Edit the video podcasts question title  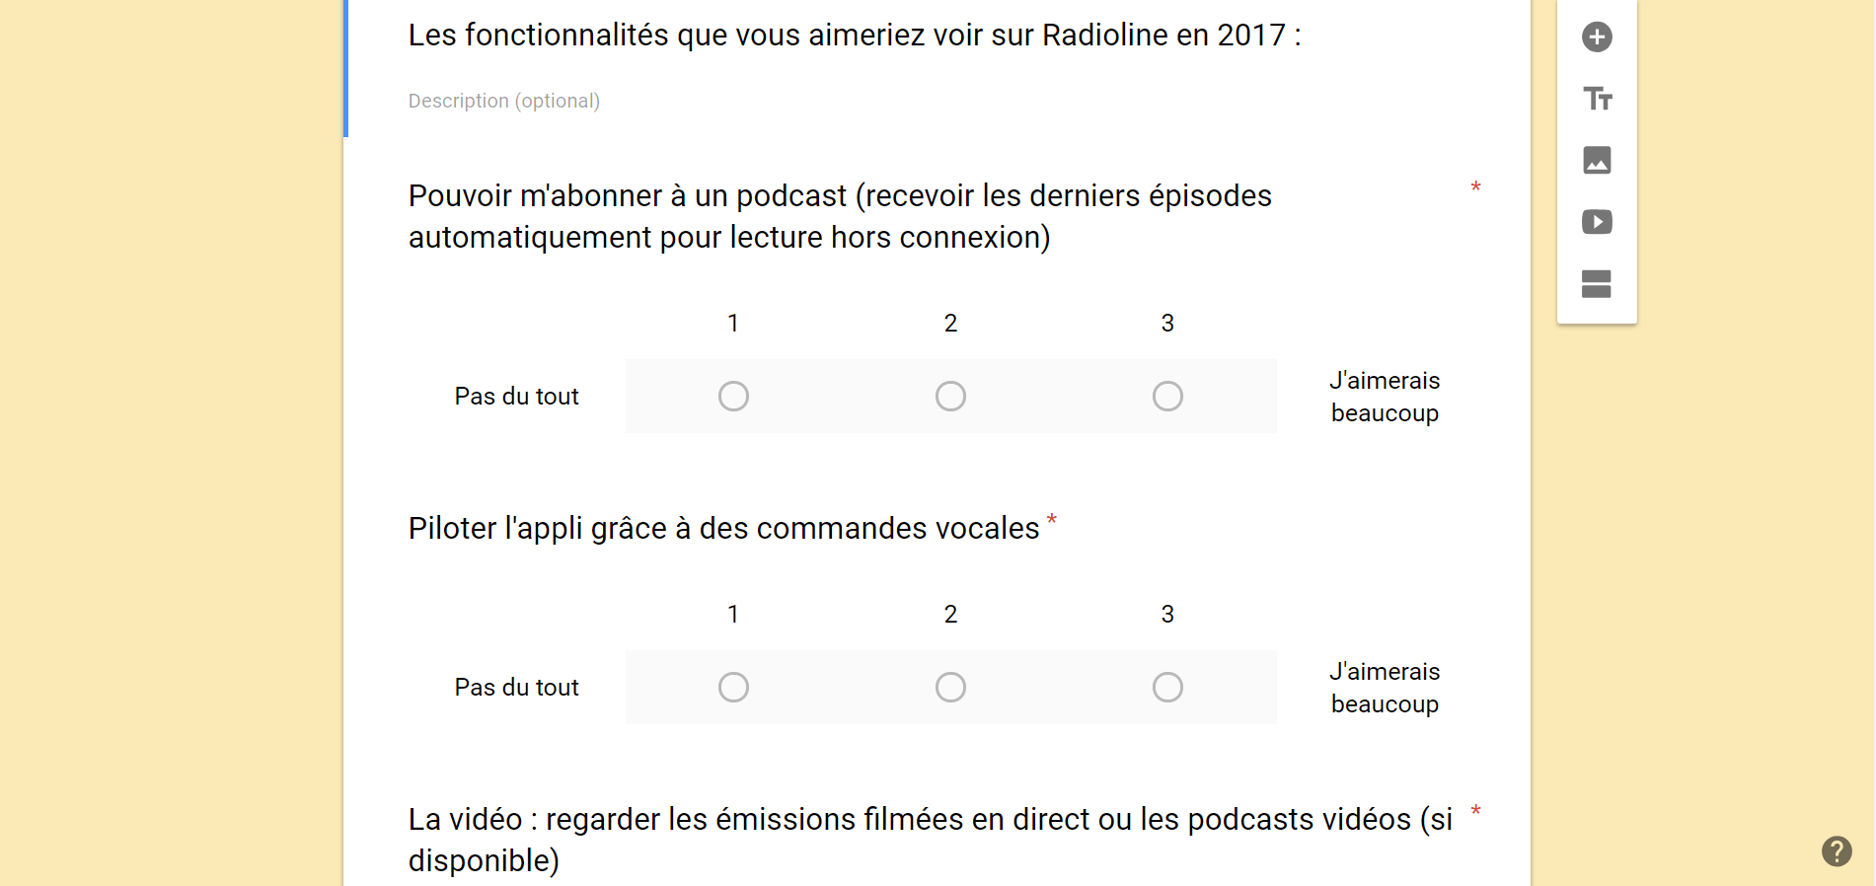point(929,839)
